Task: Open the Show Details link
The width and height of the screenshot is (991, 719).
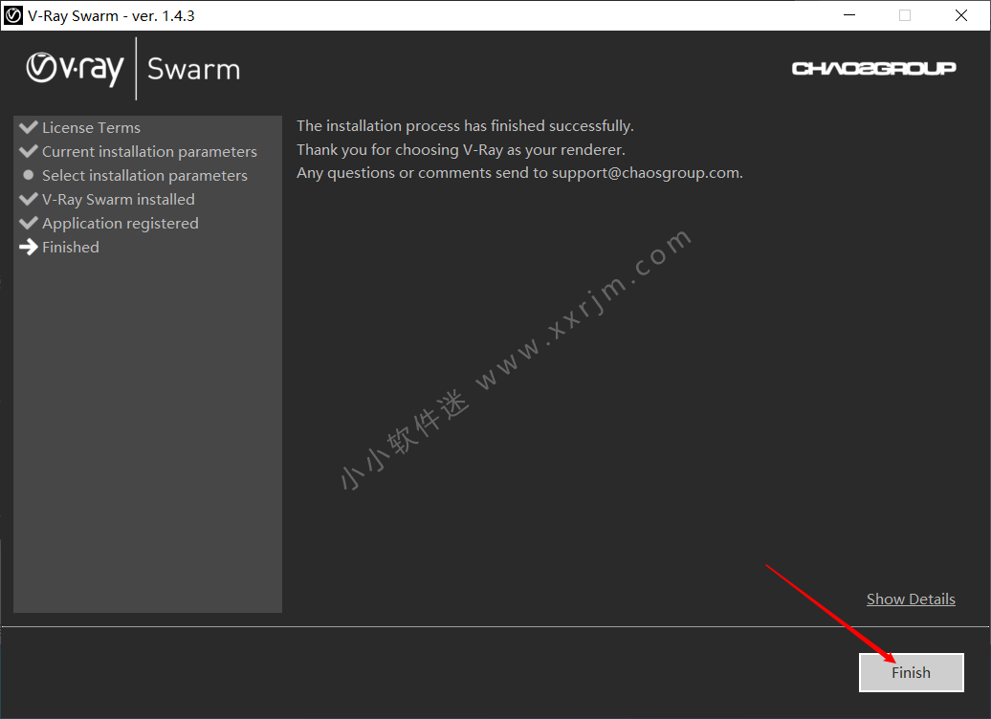Action: [911, 599]
